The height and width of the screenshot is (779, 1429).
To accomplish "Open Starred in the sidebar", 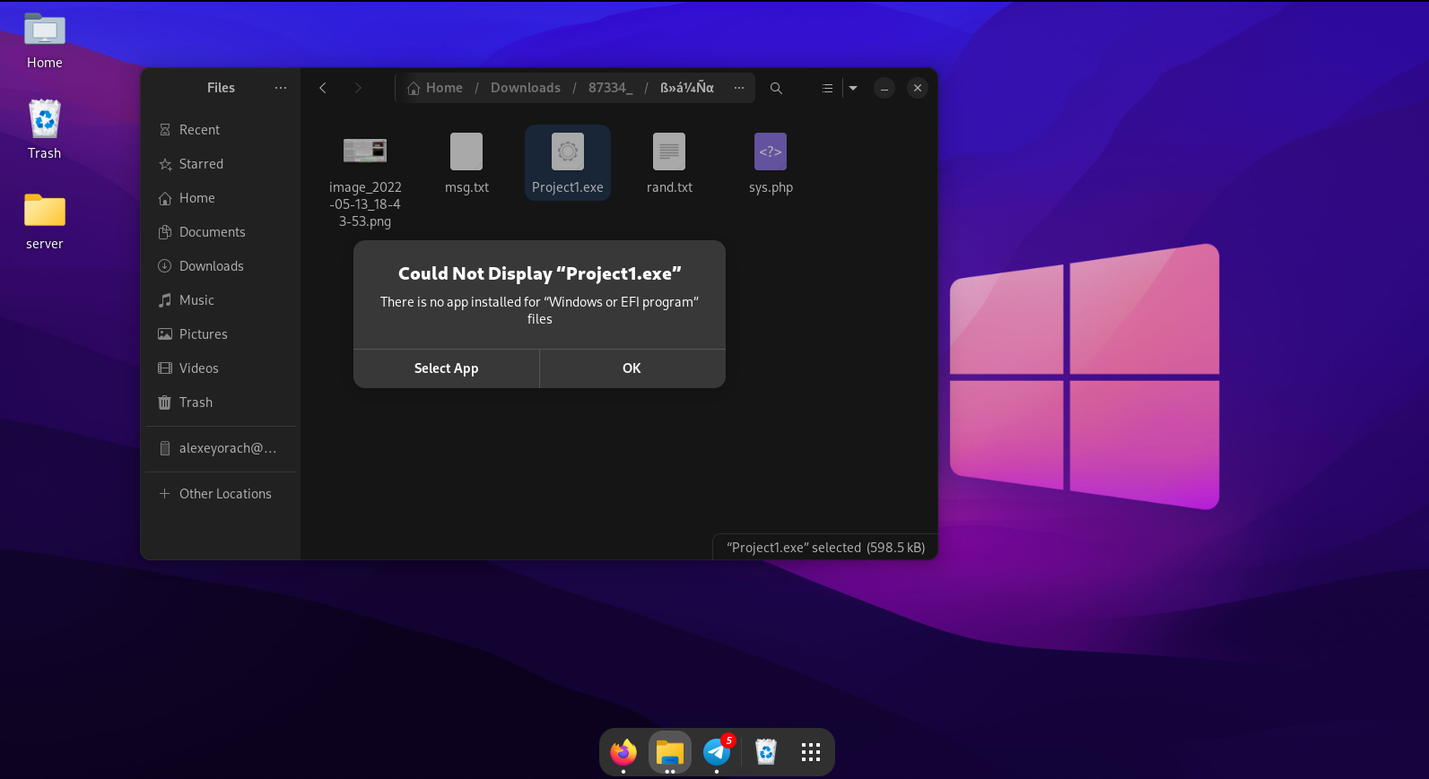I will point(201,164).
